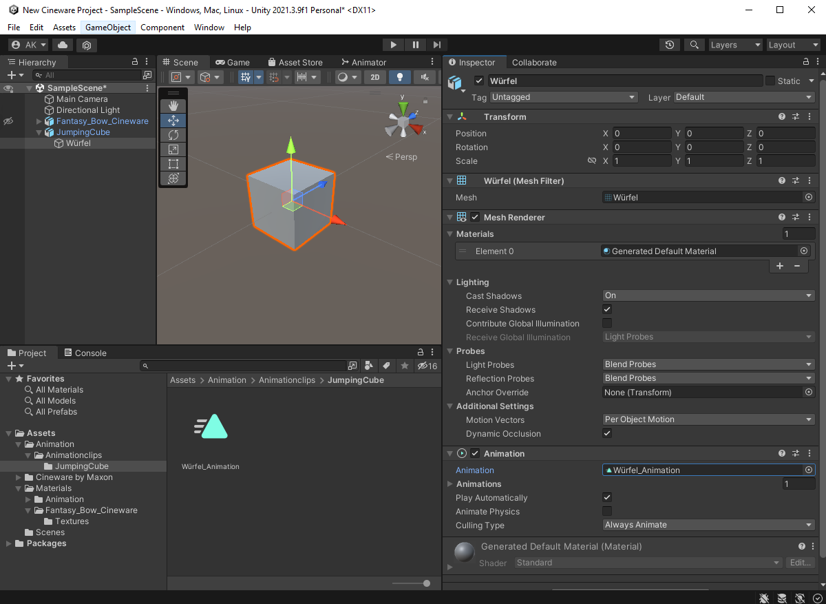Image resolution: width=826 pixels, height=604 pixels.
Task: Switch to the Console tab
Action: [85, 353]
